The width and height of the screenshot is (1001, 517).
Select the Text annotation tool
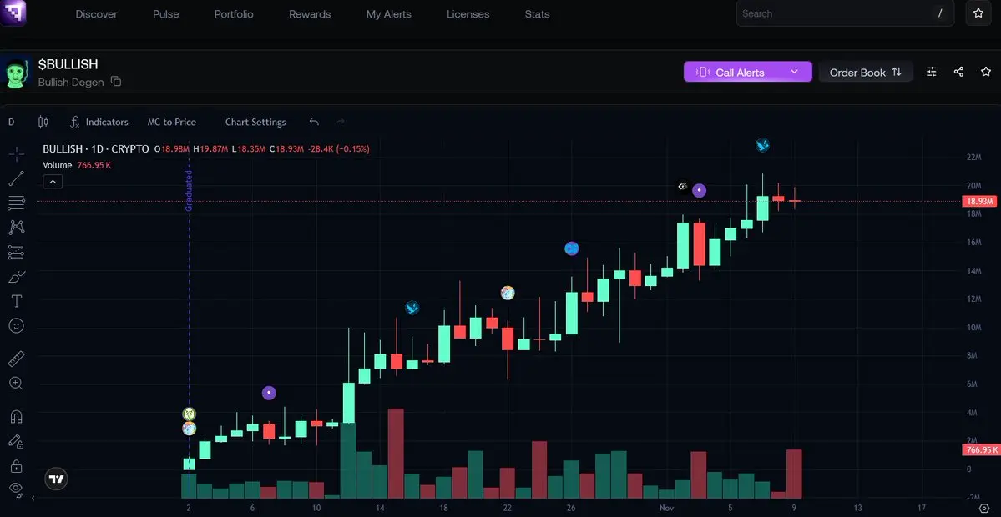point(17,301)
